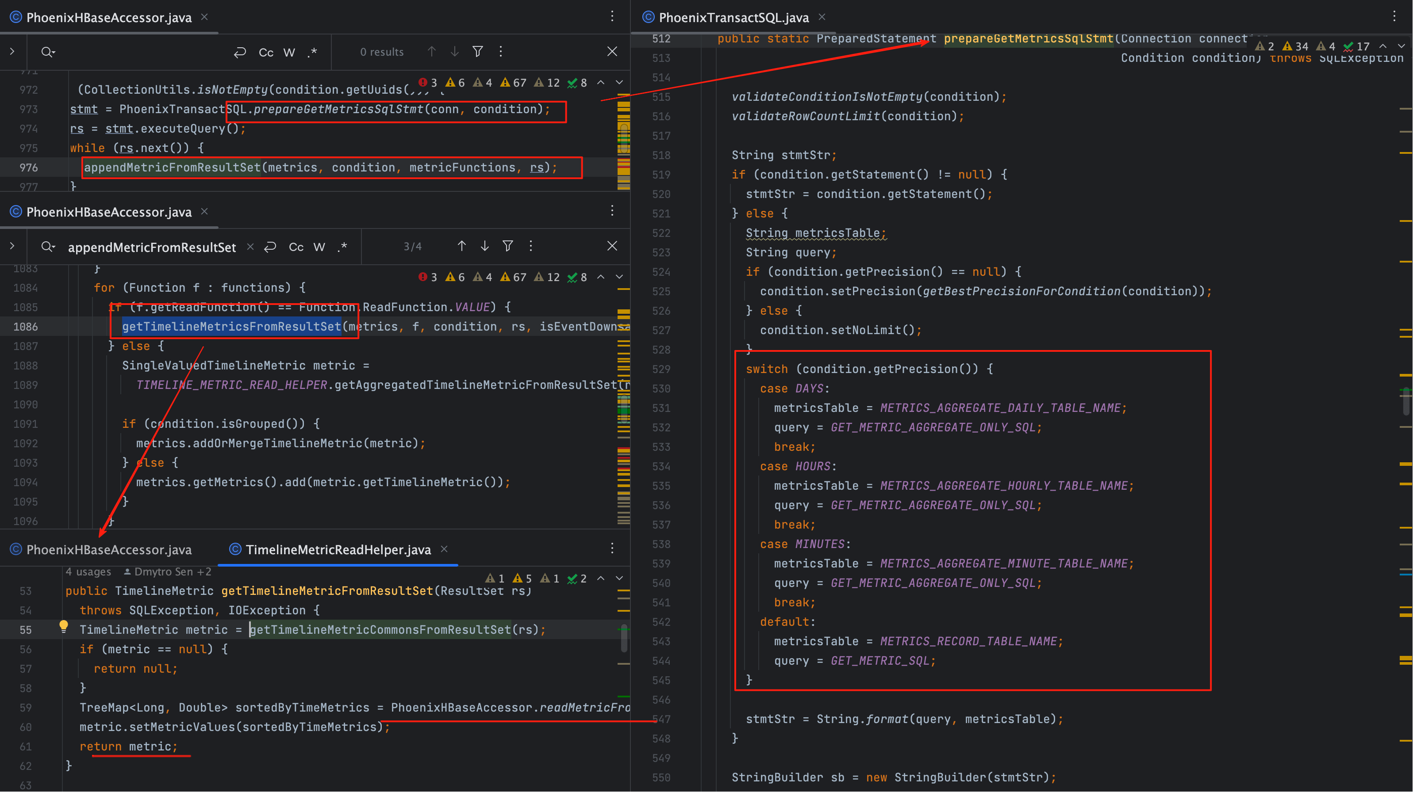Click GET_METRIC_SQL on line 544
The width and height of the screenshot is (1413, 792).
(x=880, y=660)
